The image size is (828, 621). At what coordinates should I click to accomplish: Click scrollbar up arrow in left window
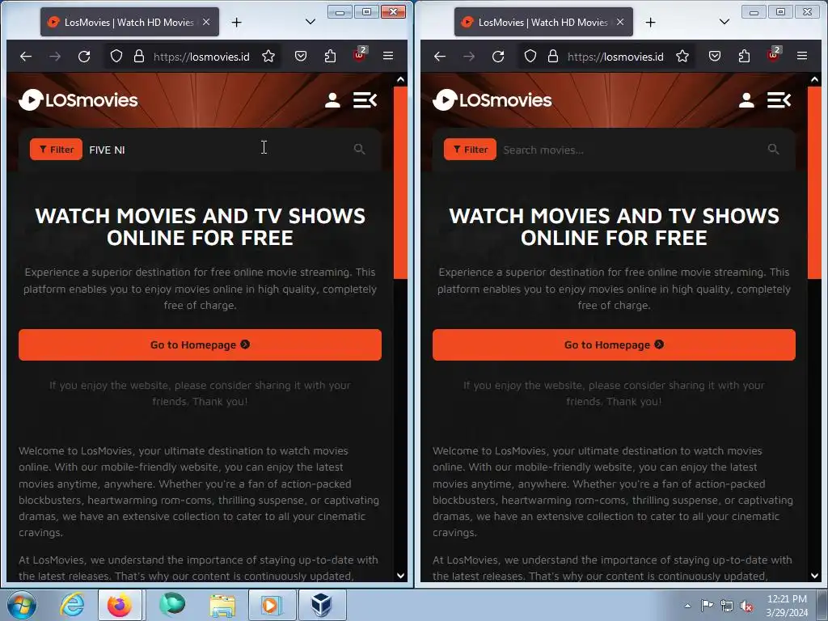coord(401,80)
